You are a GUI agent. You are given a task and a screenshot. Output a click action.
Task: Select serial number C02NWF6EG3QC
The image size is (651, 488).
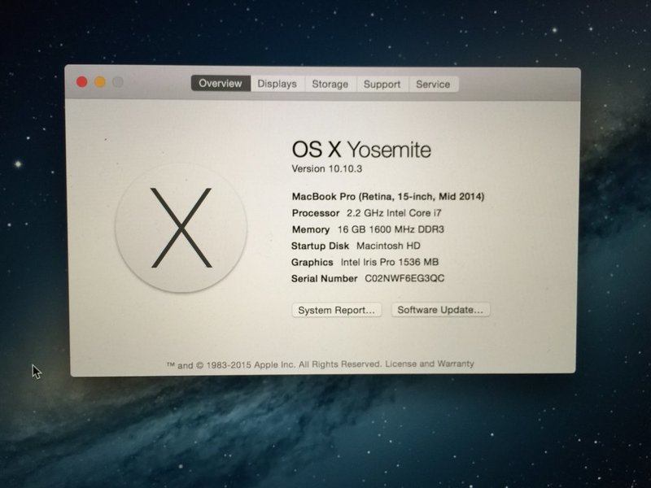[404, 278]
